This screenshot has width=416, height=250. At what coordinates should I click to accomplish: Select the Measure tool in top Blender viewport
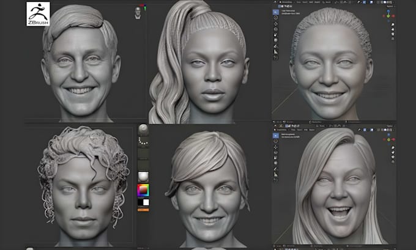click(276, 52)
